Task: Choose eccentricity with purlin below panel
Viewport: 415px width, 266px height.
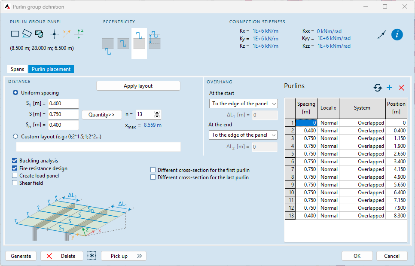Action: point(108,46)
